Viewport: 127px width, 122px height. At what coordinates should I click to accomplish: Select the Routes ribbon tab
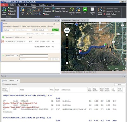click(12, 5)
